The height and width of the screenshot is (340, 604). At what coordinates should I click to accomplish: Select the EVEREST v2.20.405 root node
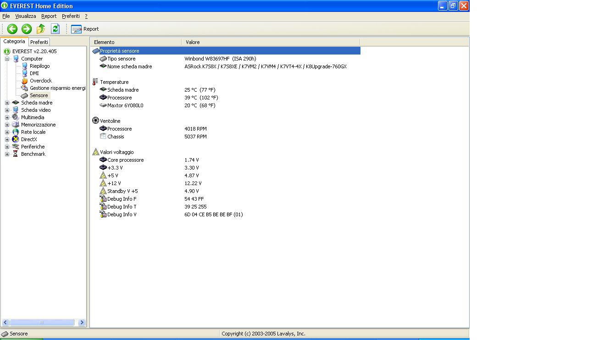34,51
